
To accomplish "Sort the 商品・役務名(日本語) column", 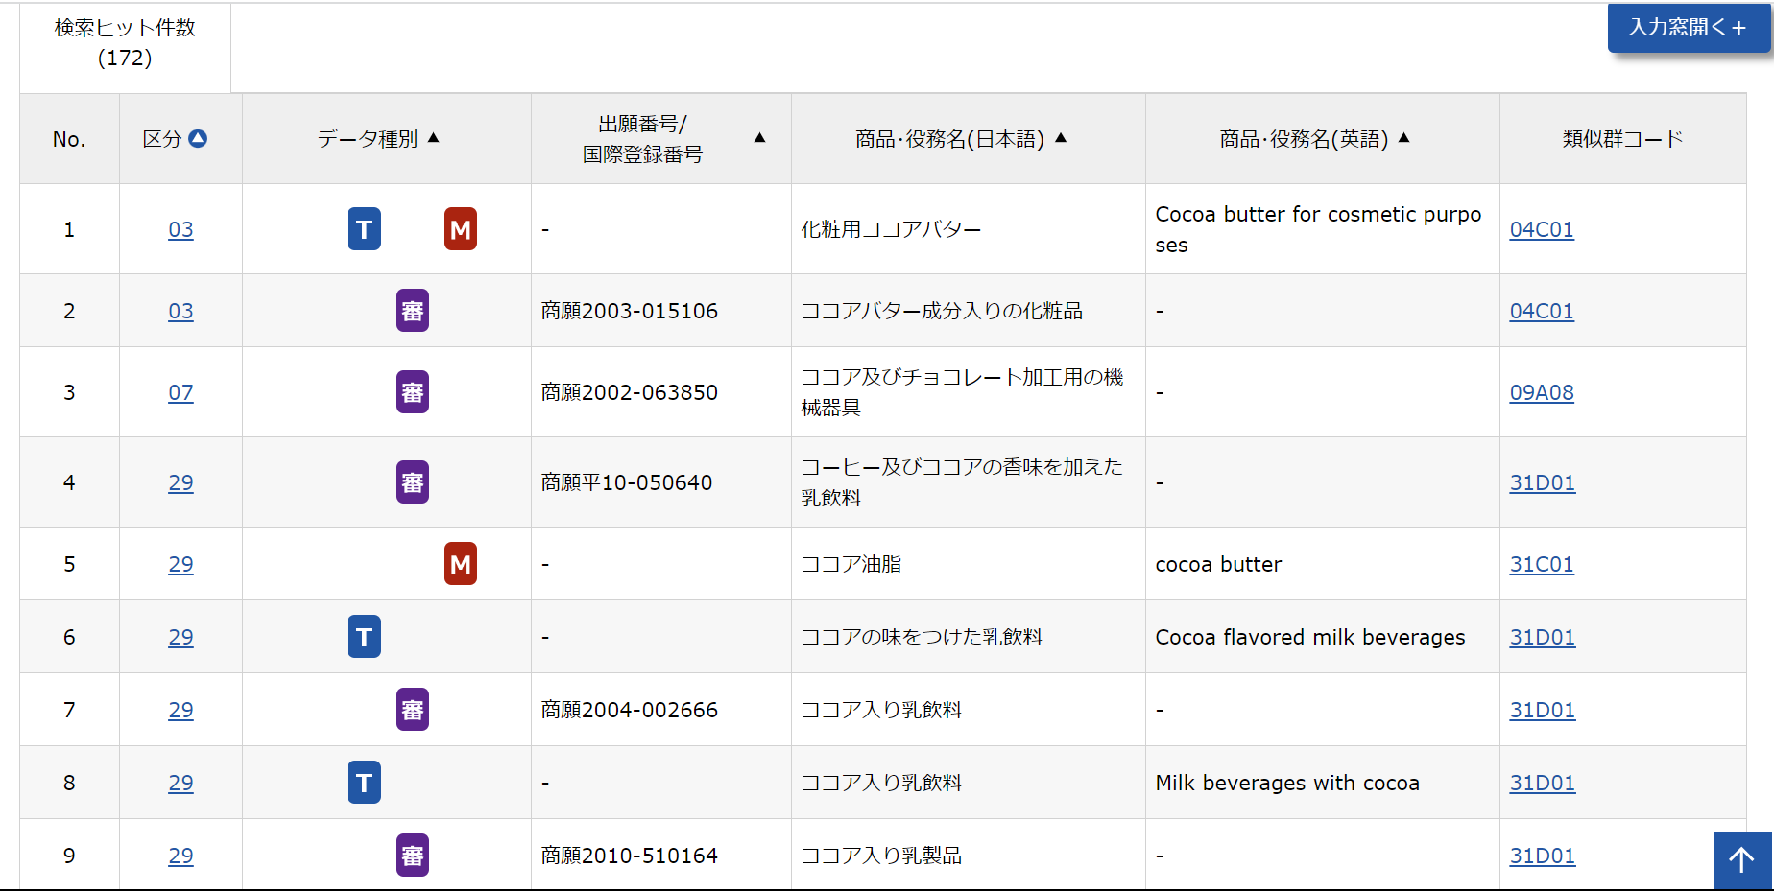I will point(1061,138).
